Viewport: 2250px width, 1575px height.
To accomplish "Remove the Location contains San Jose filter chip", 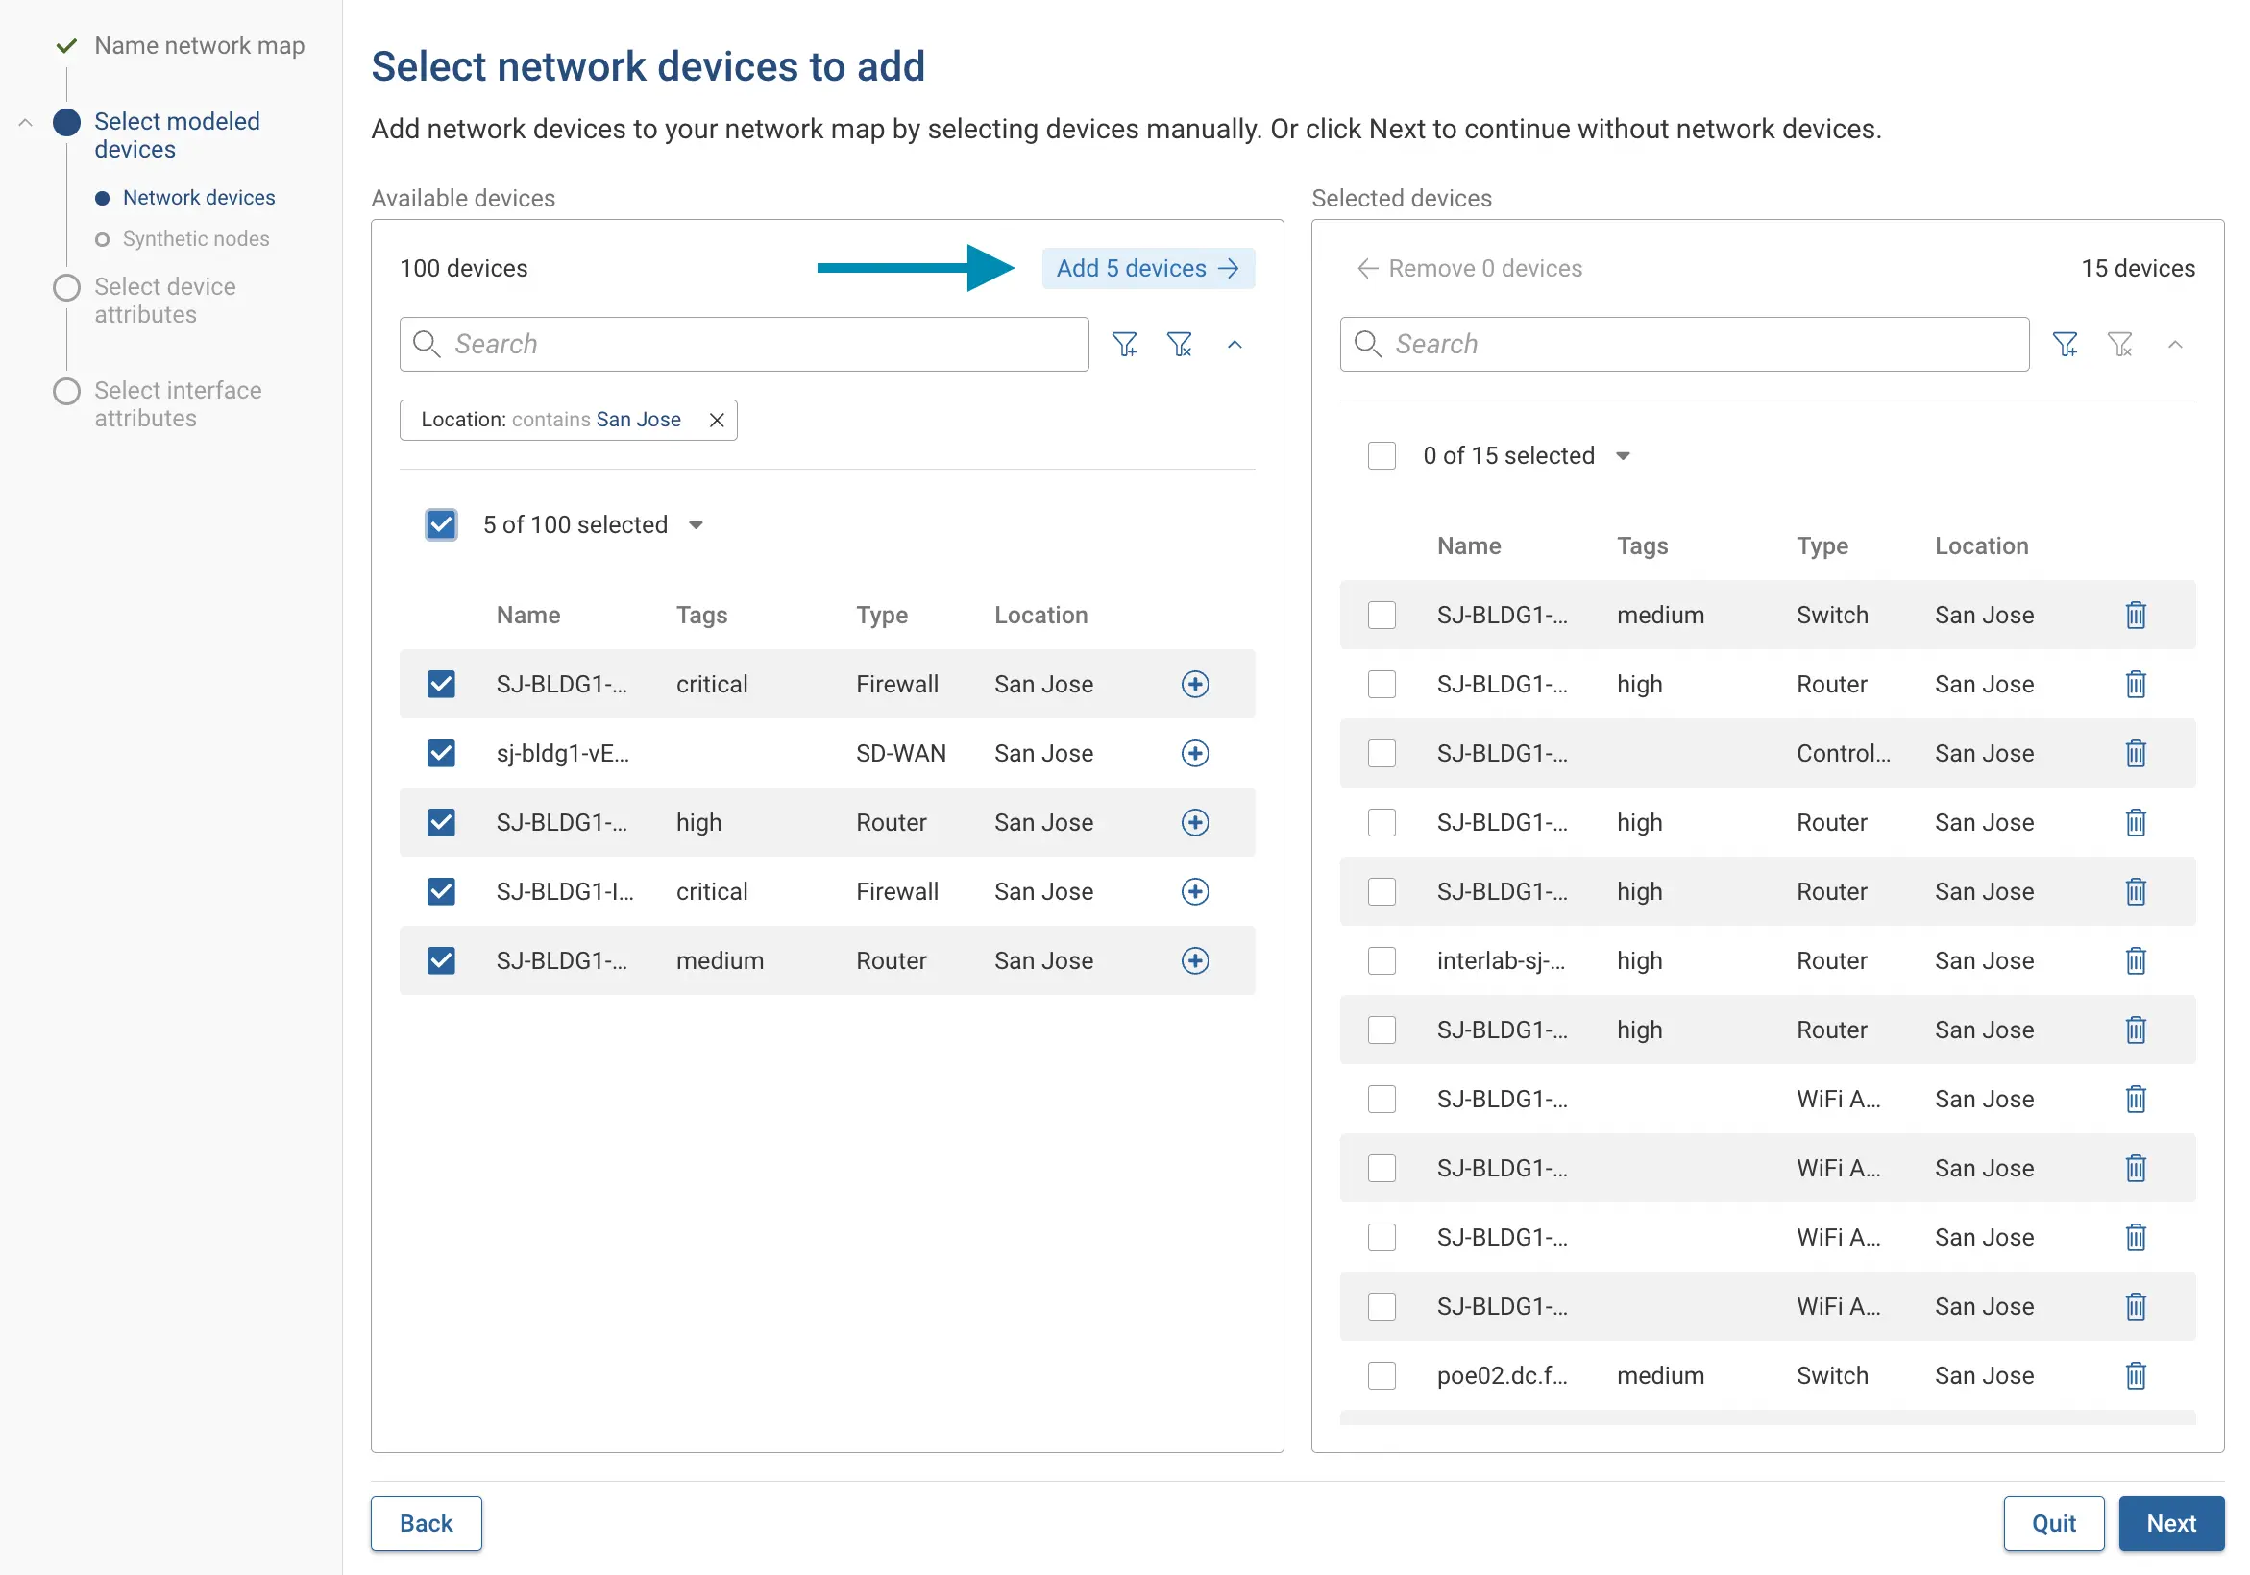I will 717,421.
